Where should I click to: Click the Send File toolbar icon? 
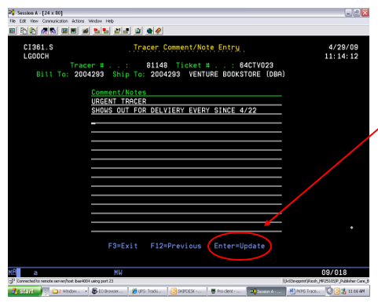tap(44, 31)
